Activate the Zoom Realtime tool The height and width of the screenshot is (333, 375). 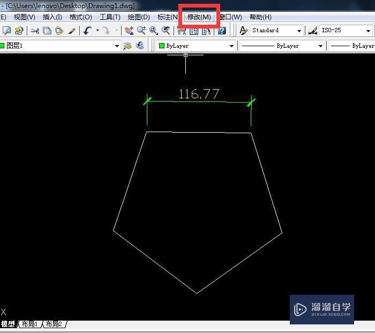(141, 31)
